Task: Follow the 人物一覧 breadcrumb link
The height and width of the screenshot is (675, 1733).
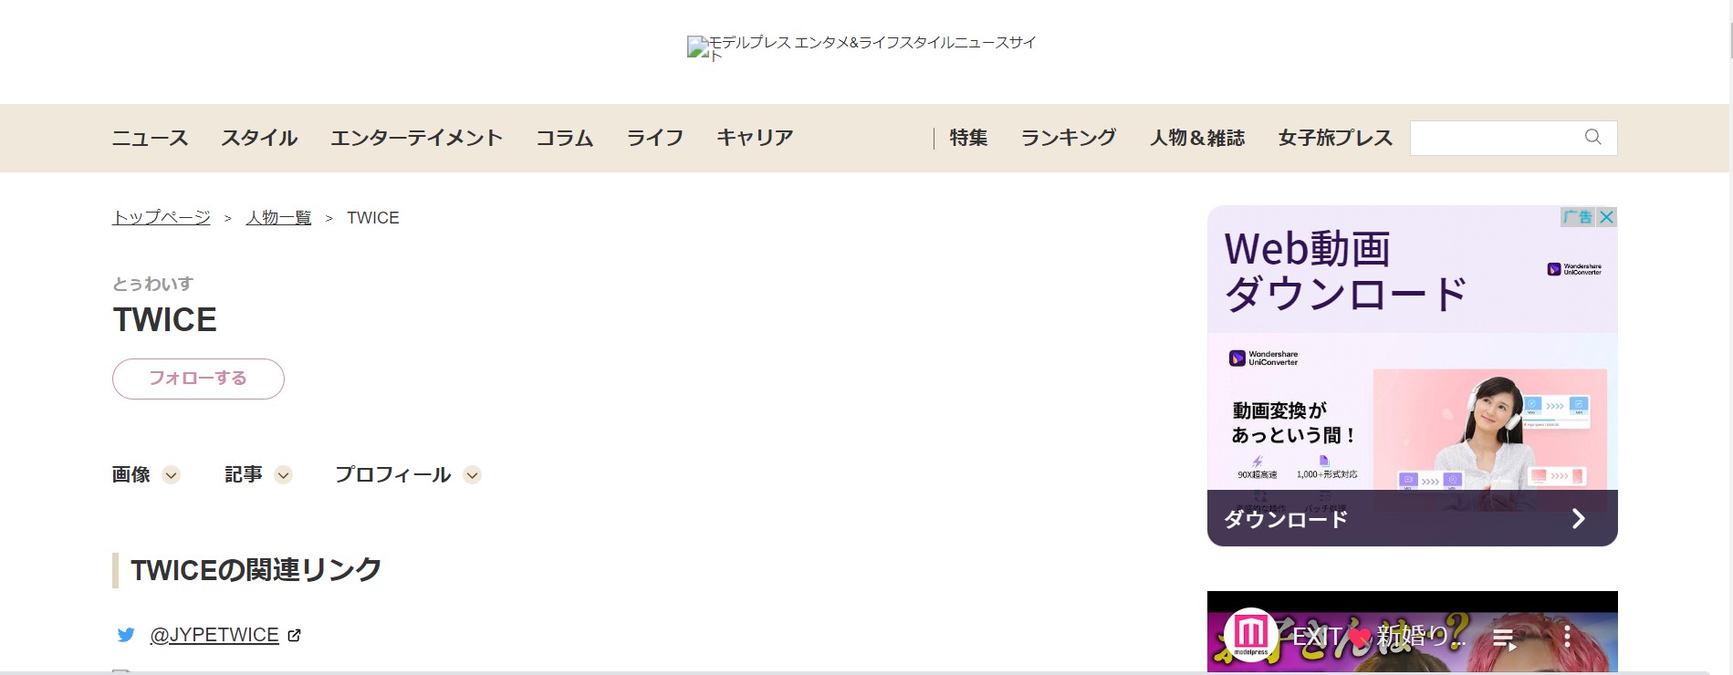Action: tap(278, 217)
